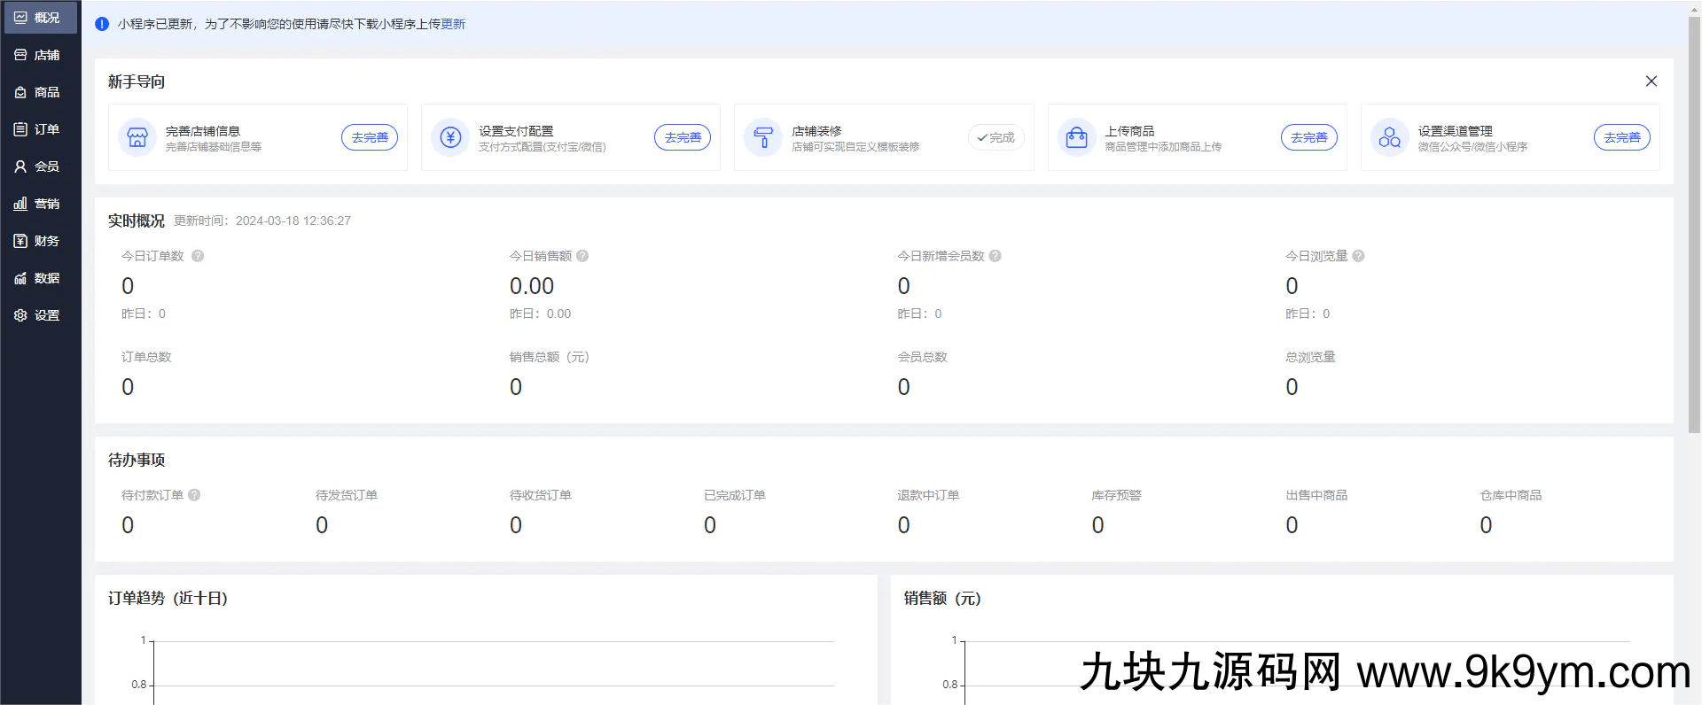Click the yen icon for 设置支付配置
1702x705 pixels.
pos(450,137)
